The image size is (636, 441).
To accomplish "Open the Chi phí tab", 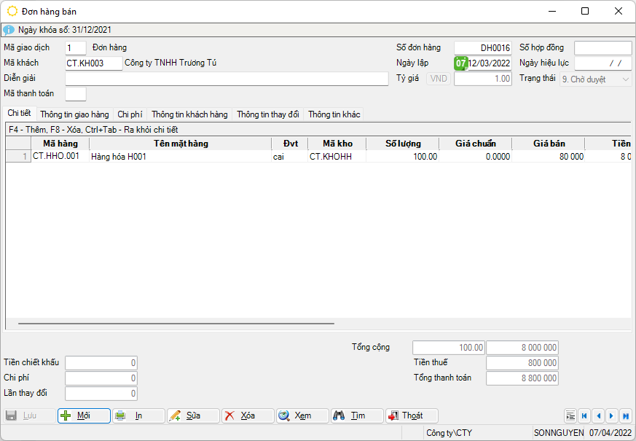I will coord(130,114).
